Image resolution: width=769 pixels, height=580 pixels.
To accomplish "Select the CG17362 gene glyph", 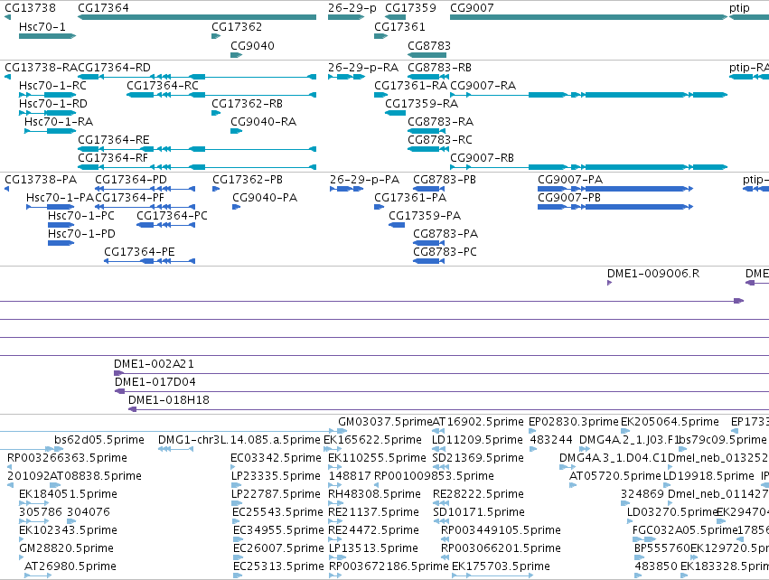I will (216, 36).
